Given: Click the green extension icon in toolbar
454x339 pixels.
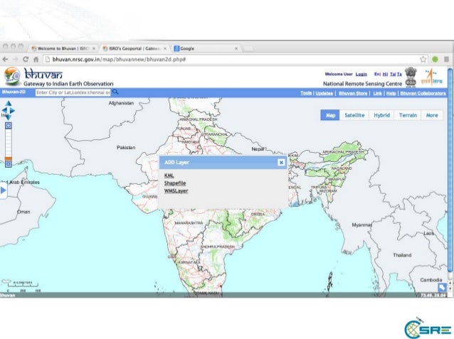Looking at the screenshot, I should click(435, 59).
